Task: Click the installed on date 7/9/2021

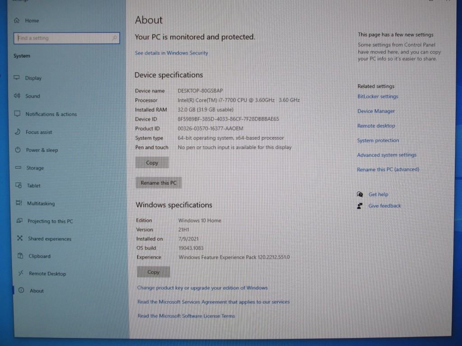Action: coord(189,239)
